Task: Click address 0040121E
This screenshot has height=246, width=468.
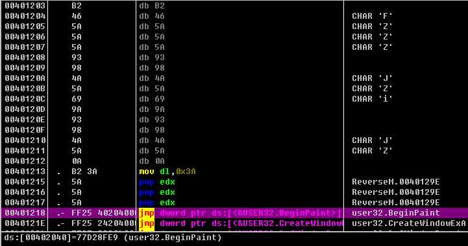Action: [x=25, y=223]
